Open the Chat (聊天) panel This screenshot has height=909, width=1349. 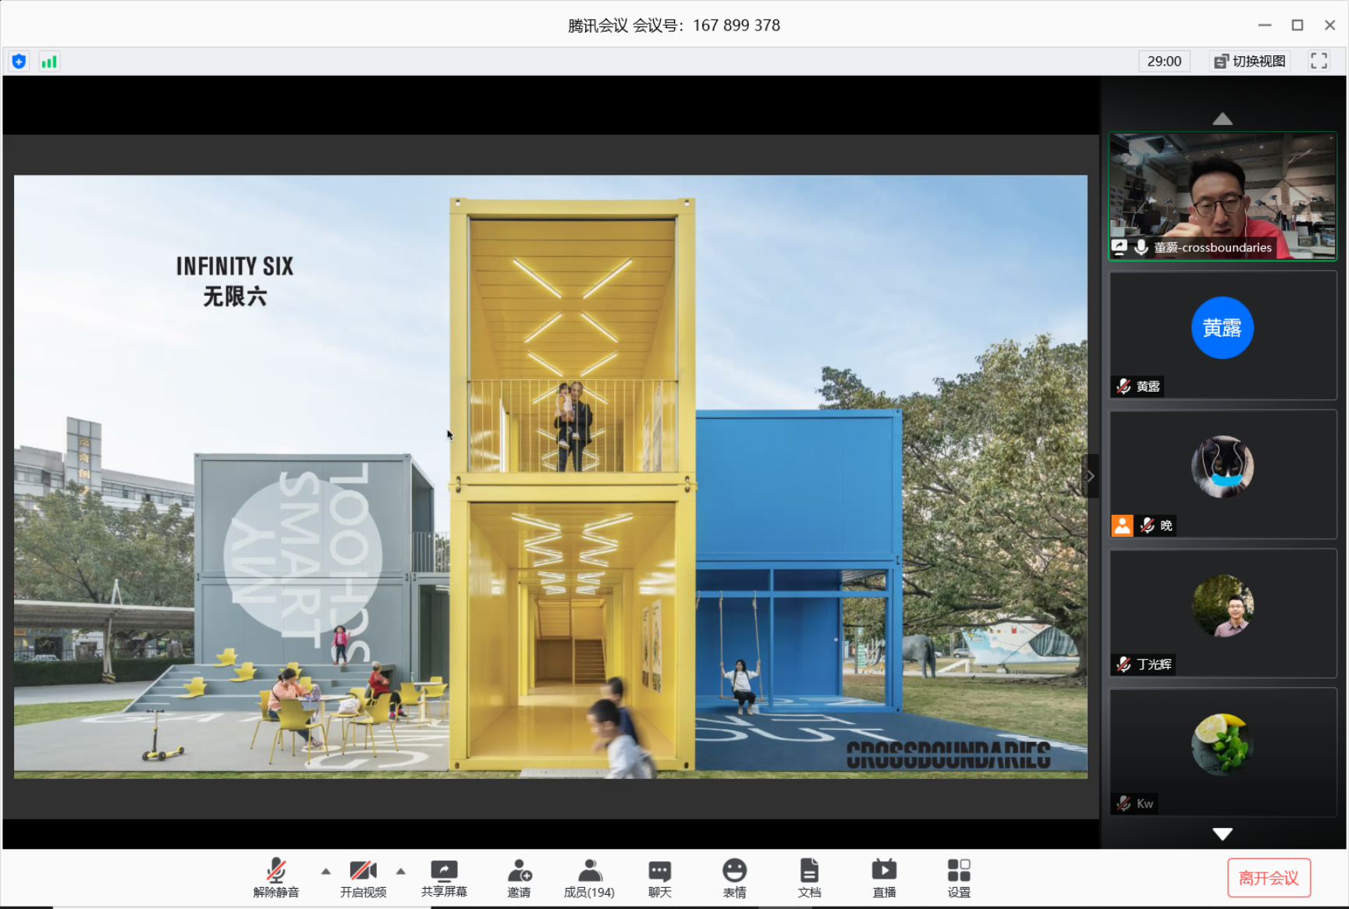pos(659,878)
